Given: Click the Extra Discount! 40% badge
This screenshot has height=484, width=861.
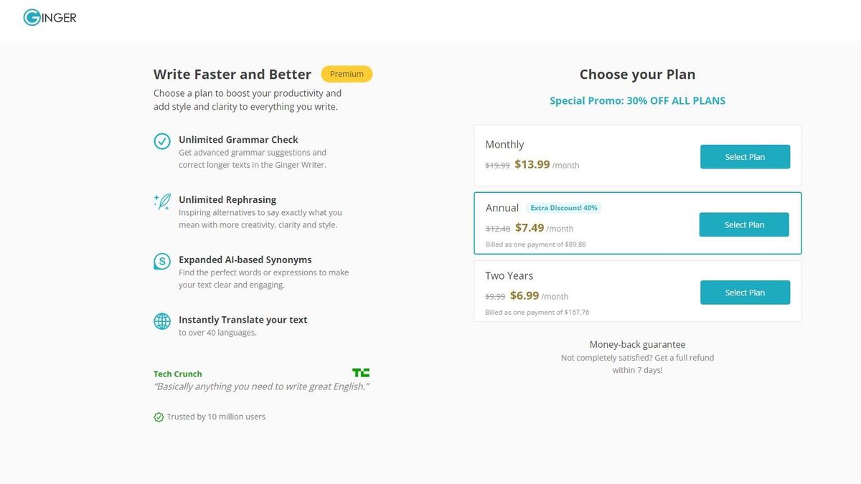Looking at the screenshot, I should (565, 207).
